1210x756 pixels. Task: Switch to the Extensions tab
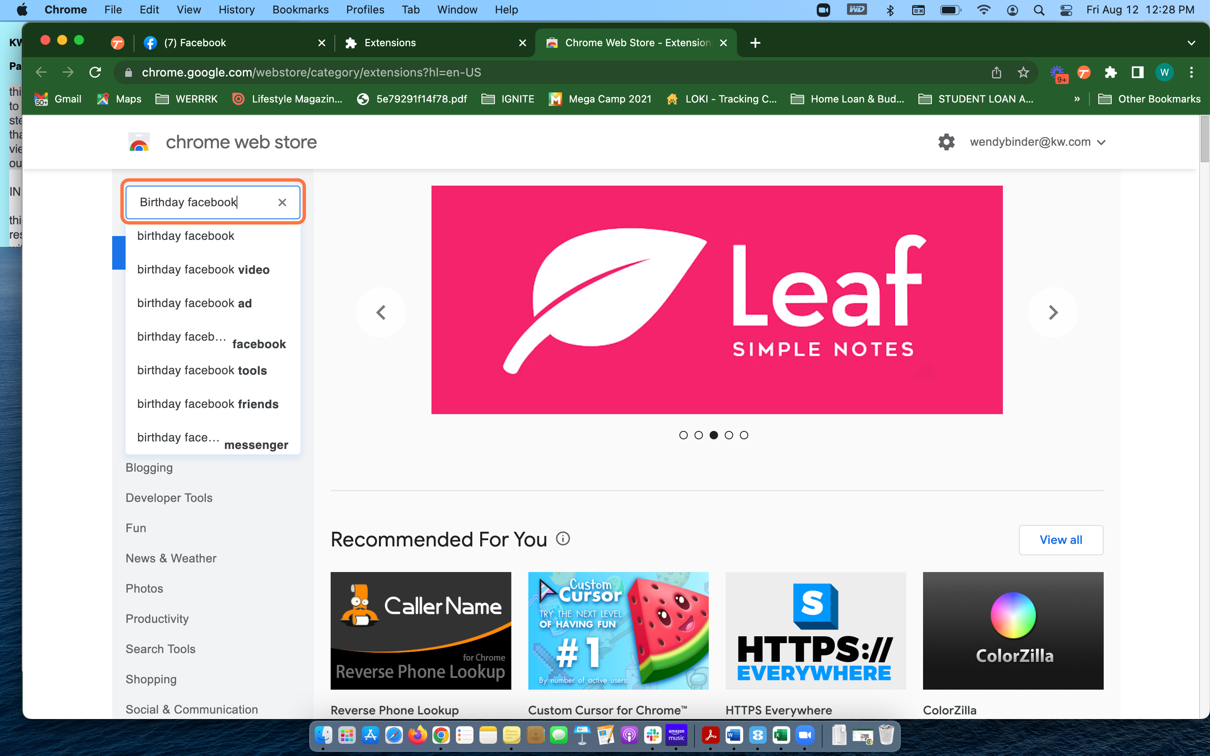tap(435, 43)
